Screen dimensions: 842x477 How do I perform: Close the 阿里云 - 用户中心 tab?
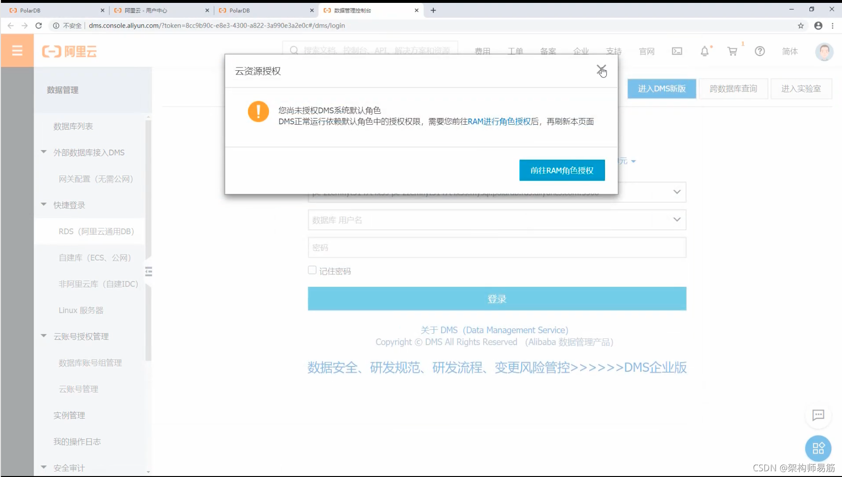(x=207, y=10)
